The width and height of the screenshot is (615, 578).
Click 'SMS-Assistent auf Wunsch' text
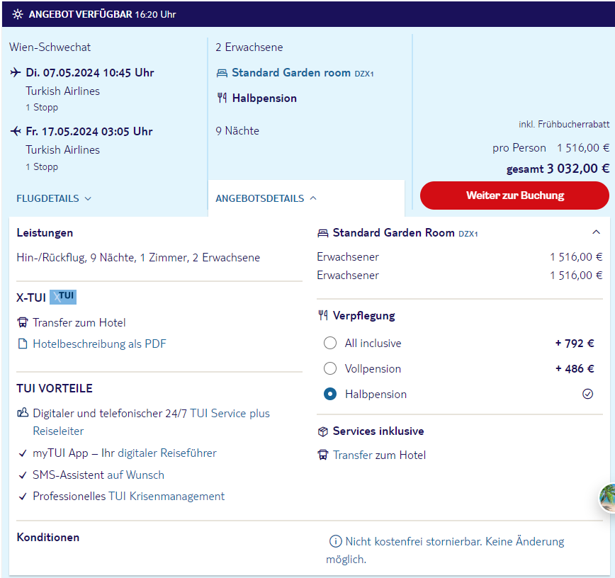98,475
